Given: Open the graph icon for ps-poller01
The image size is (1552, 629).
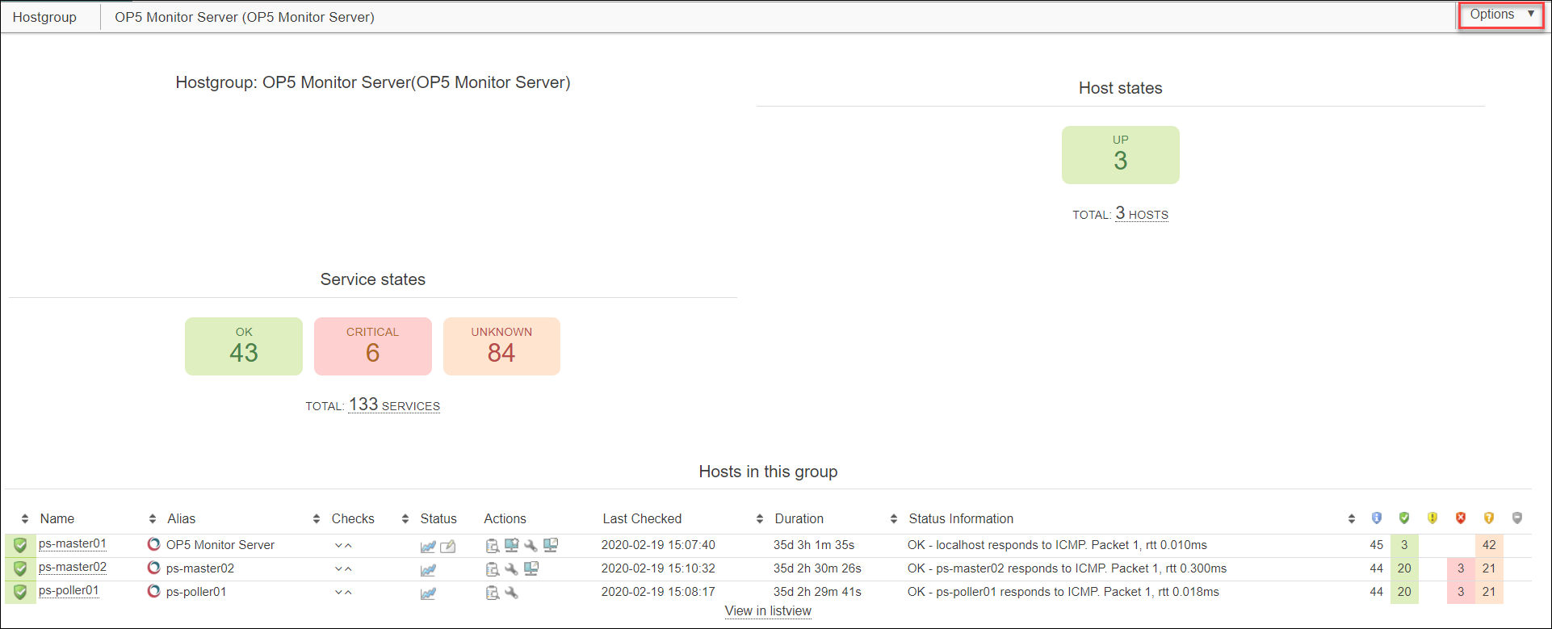Looking at the screenshot, I should (x=428, y=593).
